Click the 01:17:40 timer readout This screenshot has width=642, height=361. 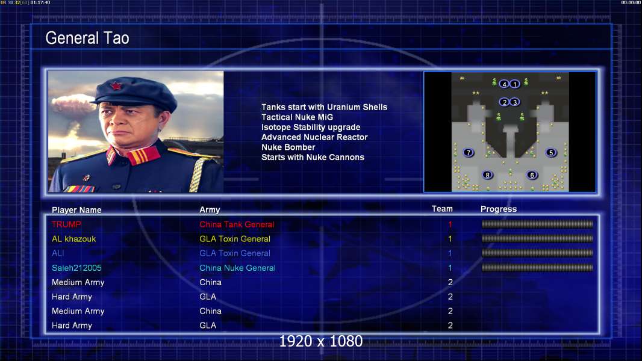40,2
